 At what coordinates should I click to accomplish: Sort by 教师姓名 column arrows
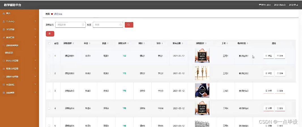(247, 44)
